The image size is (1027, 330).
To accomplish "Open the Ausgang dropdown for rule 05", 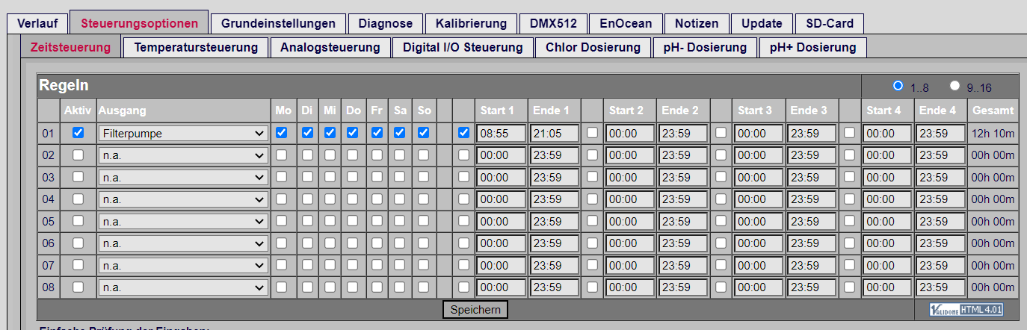I will (x=182, y=222).
